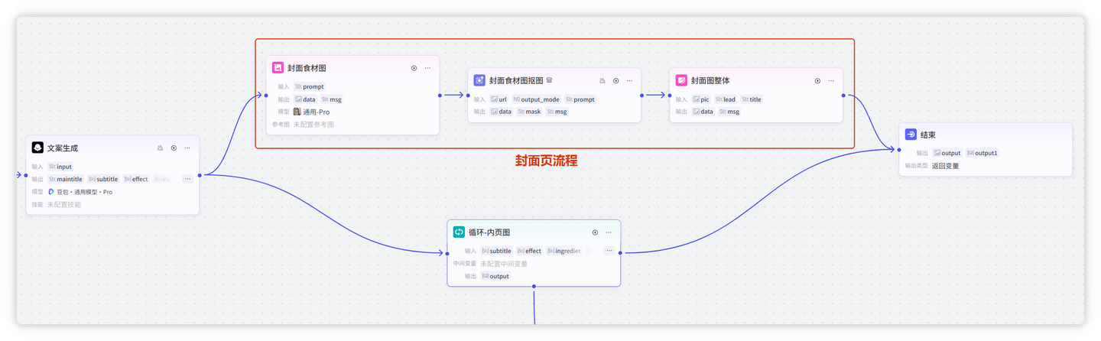Click the 封面图整体 node icon
The image size is (1101, 341).
(681, 80)
